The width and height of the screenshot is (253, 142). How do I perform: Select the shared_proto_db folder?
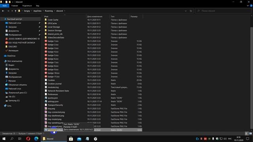55,34
